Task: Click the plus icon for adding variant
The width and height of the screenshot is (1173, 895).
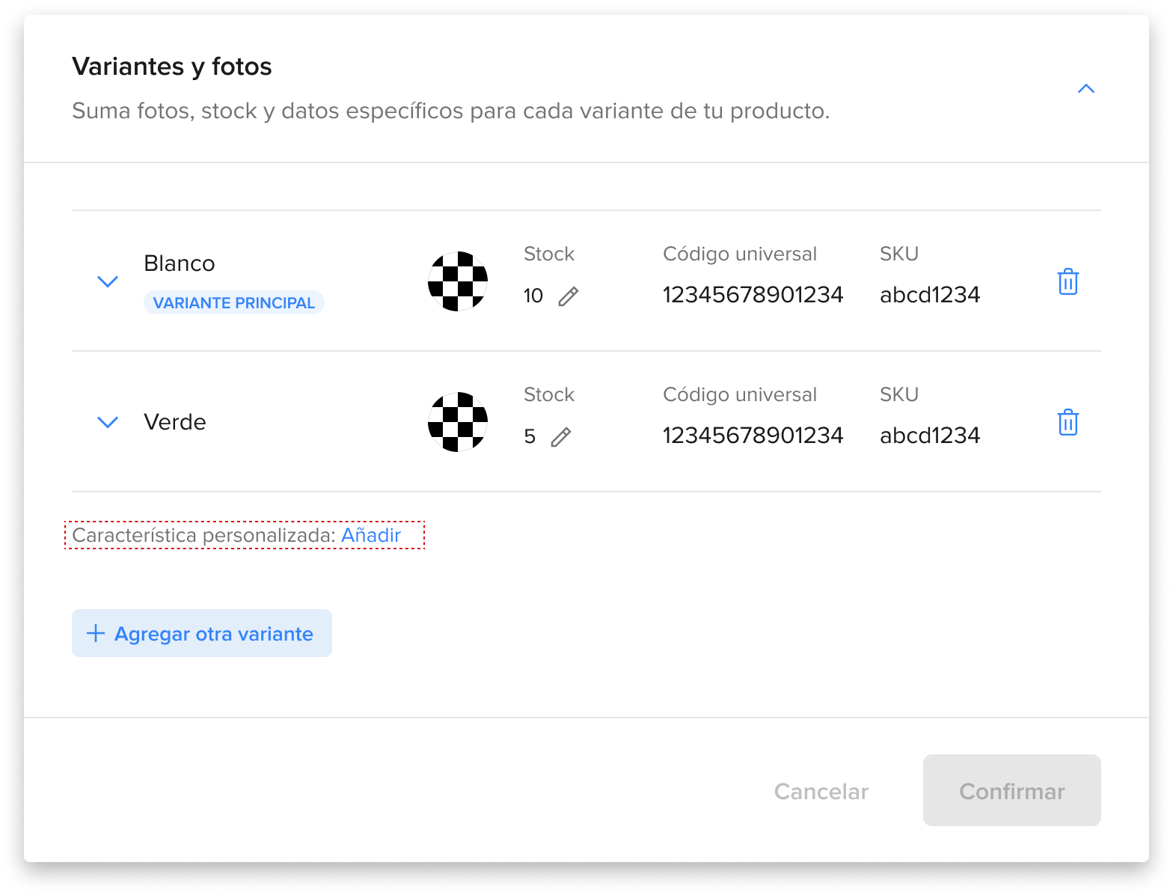Action: 95,633
